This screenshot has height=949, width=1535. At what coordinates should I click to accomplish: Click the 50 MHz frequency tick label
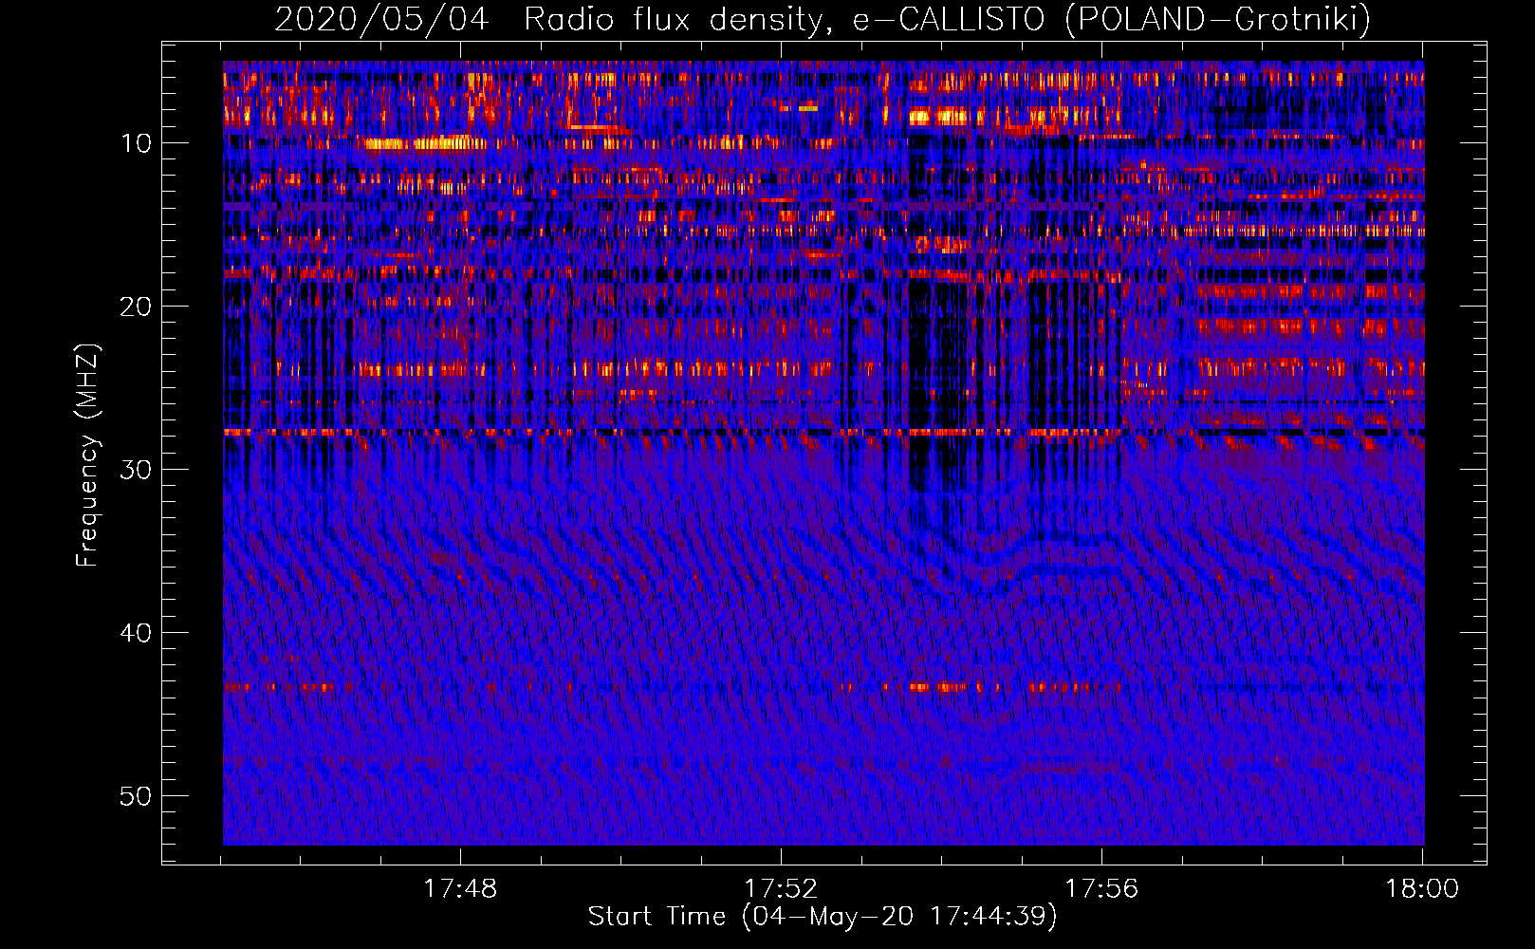(x=137, y=796)
